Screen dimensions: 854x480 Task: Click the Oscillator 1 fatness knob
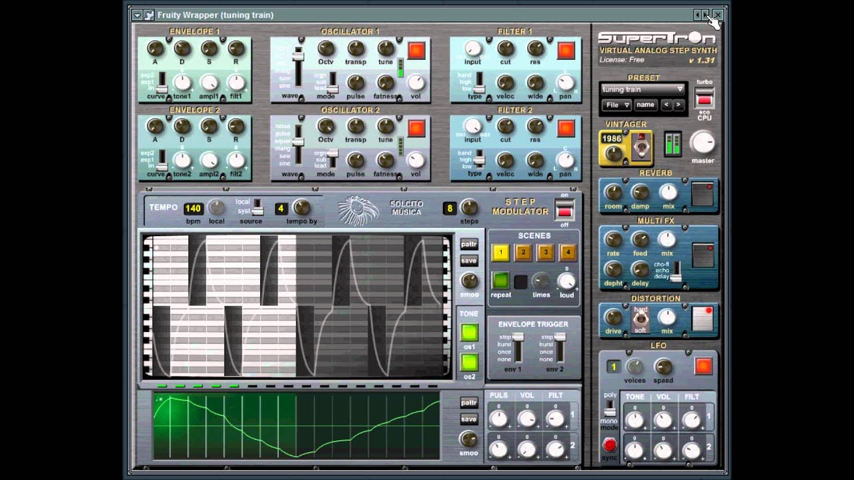[x=386, y=83]
